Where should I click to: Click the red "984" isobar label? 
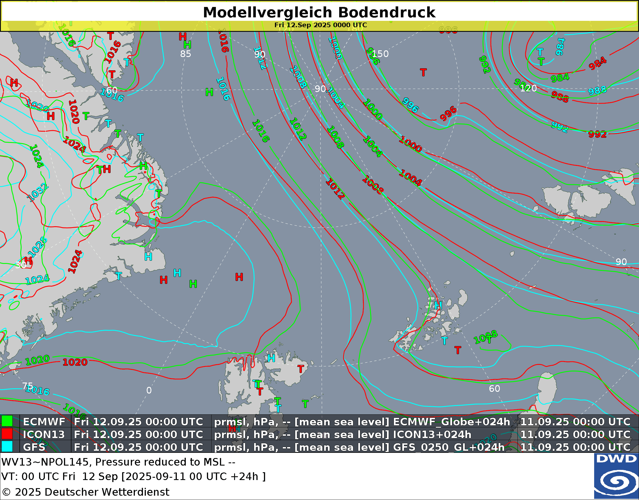coord(597,64)
